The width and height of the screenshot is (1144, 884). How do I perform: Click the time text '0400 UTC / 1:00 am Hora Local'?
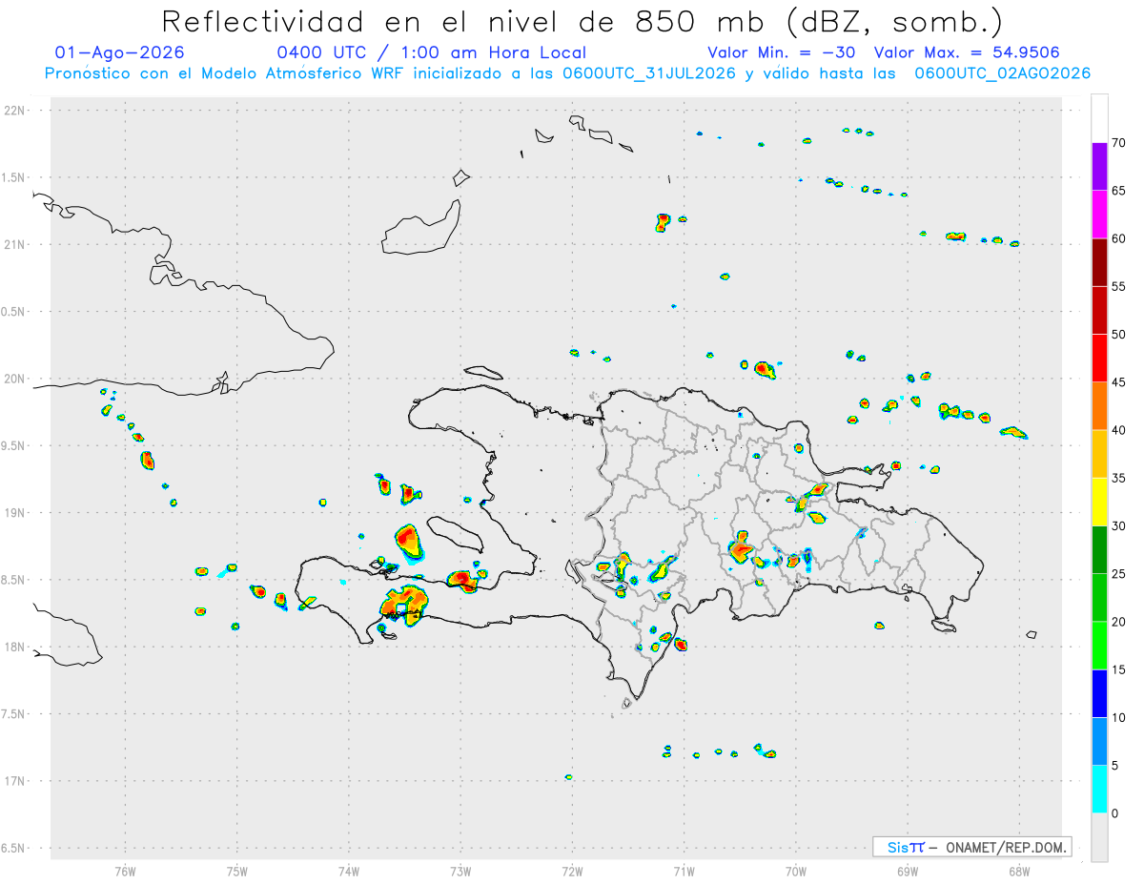click(432, 52)
